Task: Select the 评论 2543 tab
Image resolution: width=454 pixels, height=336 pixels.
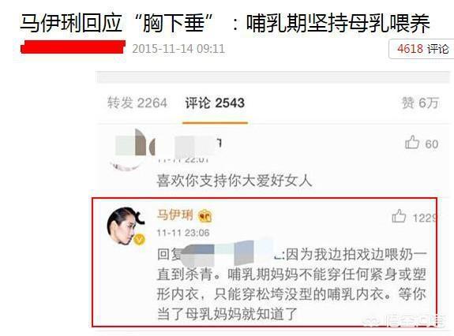Action: click(x=215, y=103)
